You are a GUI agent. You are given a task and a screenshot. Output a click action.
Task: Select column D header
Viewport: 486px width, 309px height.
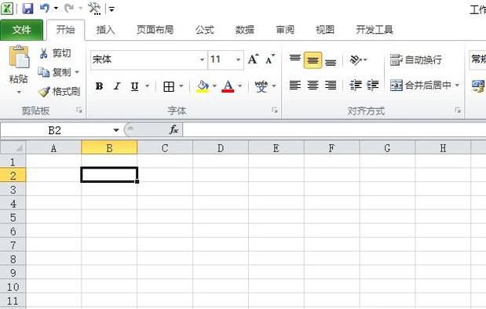click(x=221, y=148)
